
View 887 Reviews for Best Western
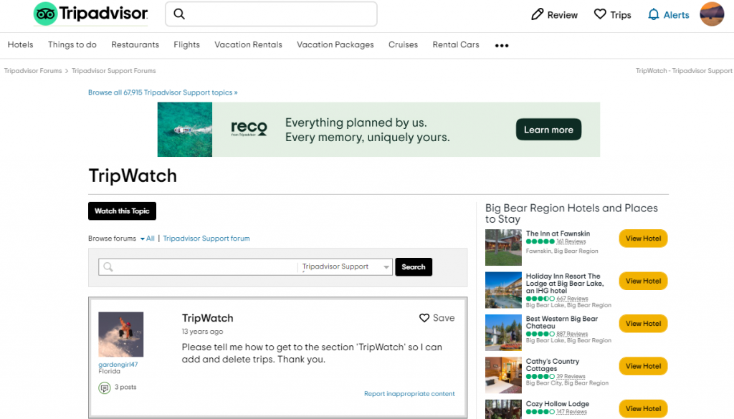click(572, 334)
